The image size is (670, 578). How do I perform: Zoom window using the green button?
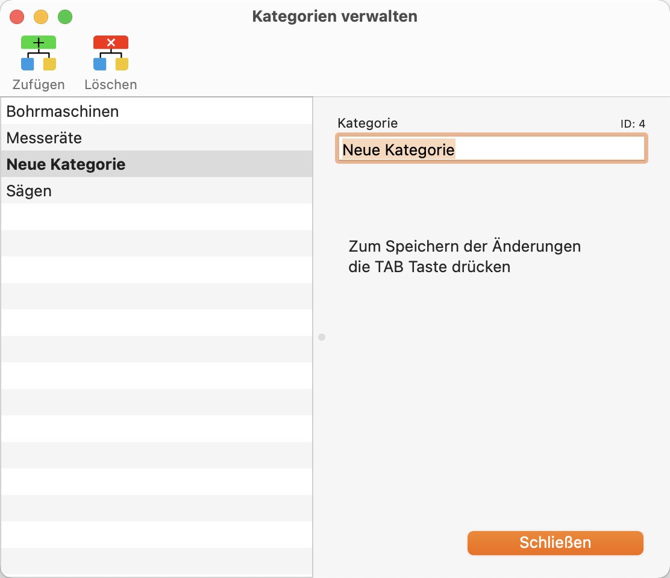point(65,17)
